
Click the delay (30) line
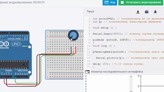point(118,64)
